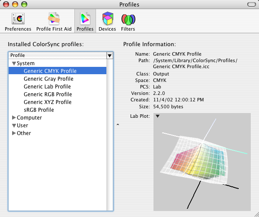Image resolution: width=259 pixels, height=217 pixels.
Task: Click the yellow minimize window button
Action: point(15,4)
